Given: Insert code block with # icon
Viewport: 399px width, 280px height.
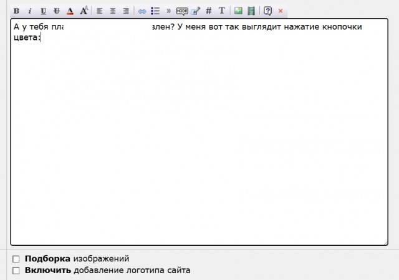Looking at the screenshot, I should pyautogui.click(x=209, y=11).
